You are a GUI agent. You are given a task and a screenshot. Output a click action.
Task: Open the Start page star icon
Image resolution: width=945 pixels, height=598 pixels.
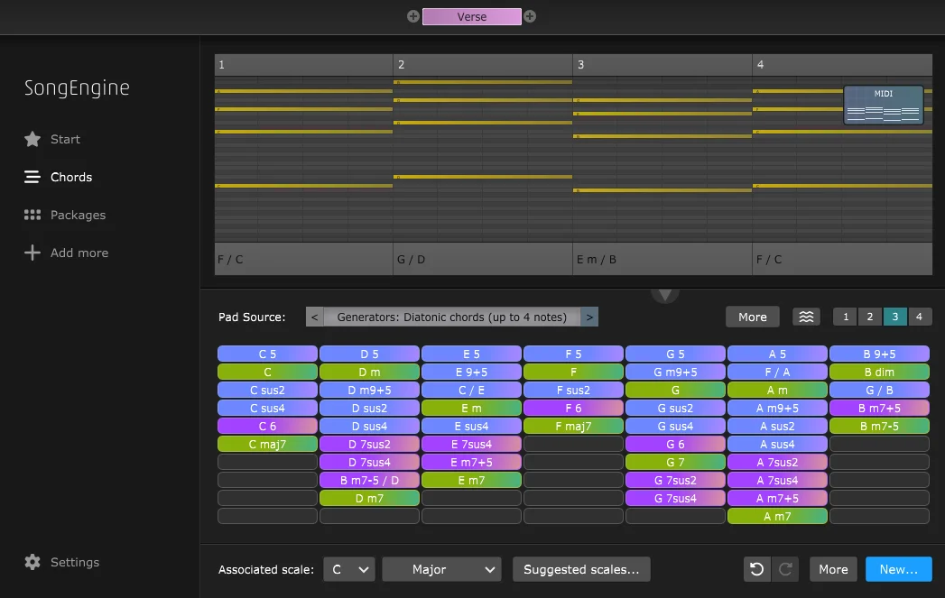[32, 139]
